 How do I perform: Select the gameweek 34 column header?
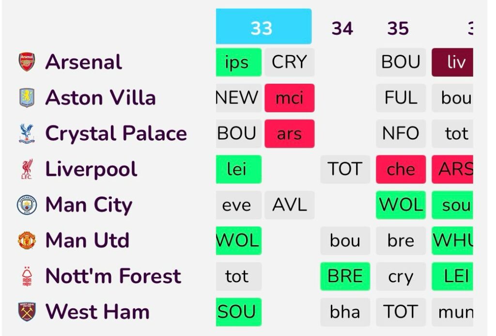pos(342,29)
